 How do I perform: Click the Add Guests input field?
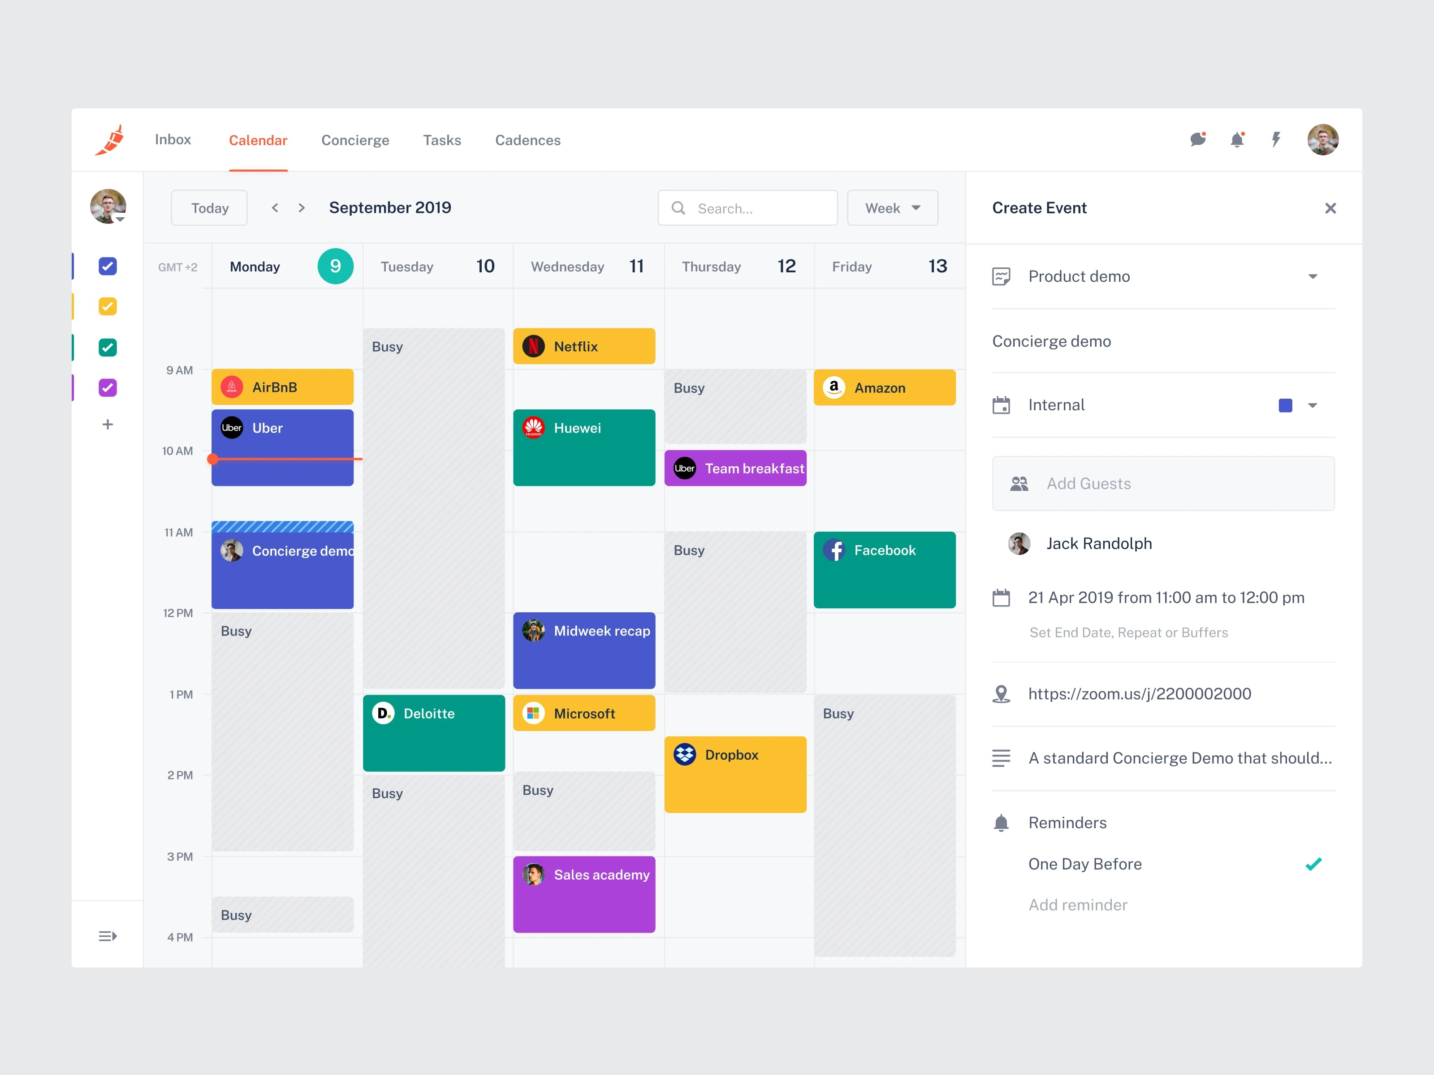[x=1163, y=483]
